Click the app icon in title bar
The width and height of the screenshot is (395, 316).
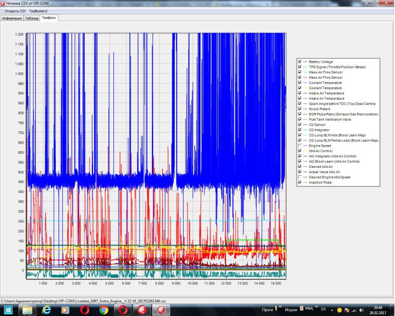pos(3,3)
